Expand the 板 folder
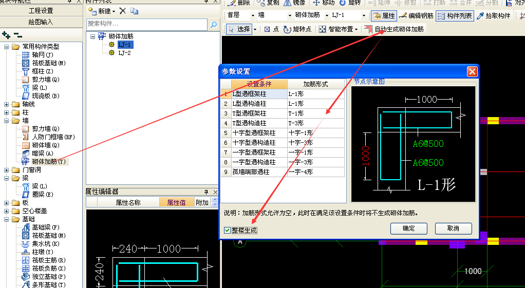 pos(6,203)
